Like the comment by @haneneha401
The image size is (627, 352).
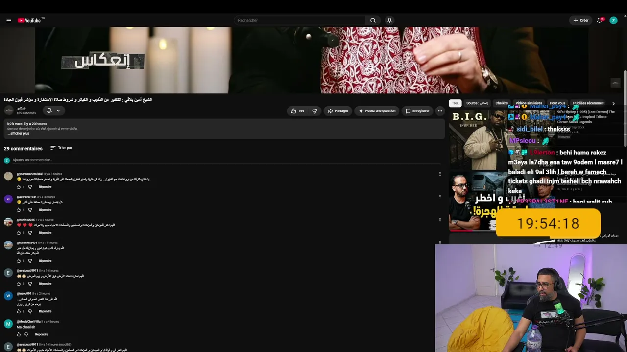point(19,261)
